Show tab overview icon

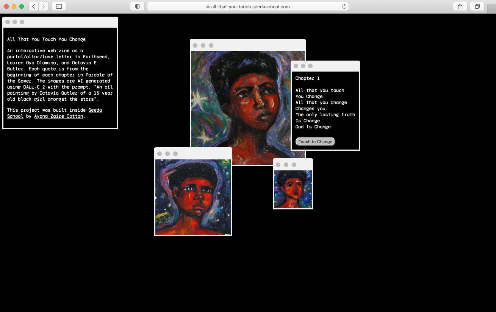[x=477, y=6]
